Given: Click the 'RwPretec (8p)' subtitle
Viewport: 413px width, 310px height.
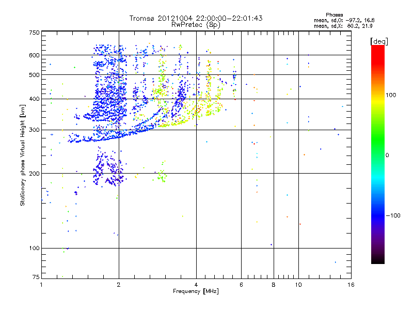Looking at the screenshot, I should pos(196,25).
